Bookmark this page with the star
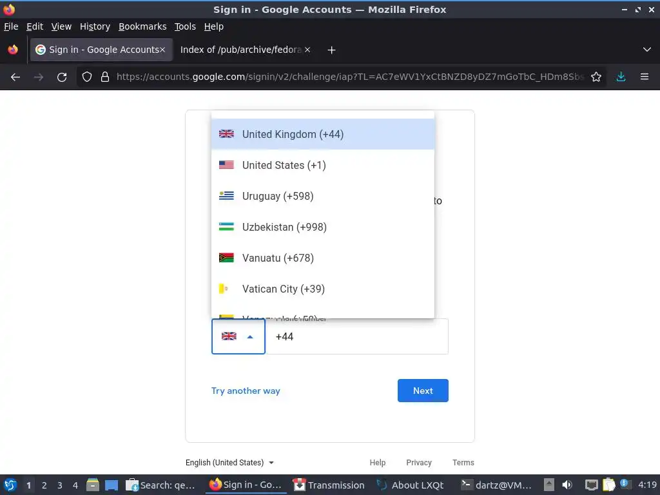This screenshot has width=660, height=495. (596, 77)
